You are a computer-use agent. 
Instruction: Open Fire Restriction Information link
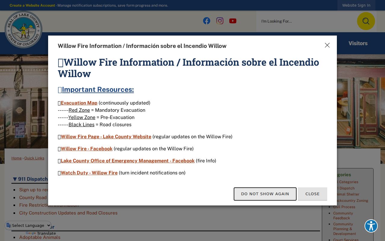pyautogui.click(x=49, y=205)
